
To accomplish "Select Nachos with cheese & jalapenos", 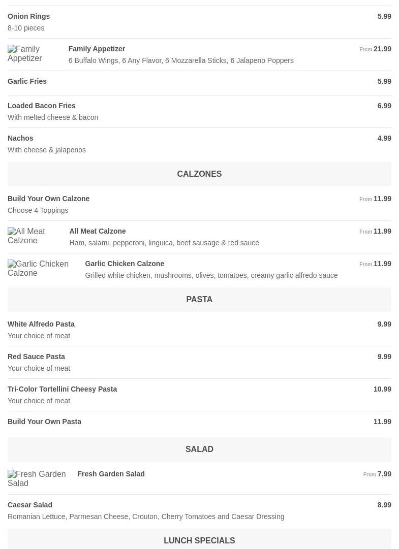I will 199,144.
